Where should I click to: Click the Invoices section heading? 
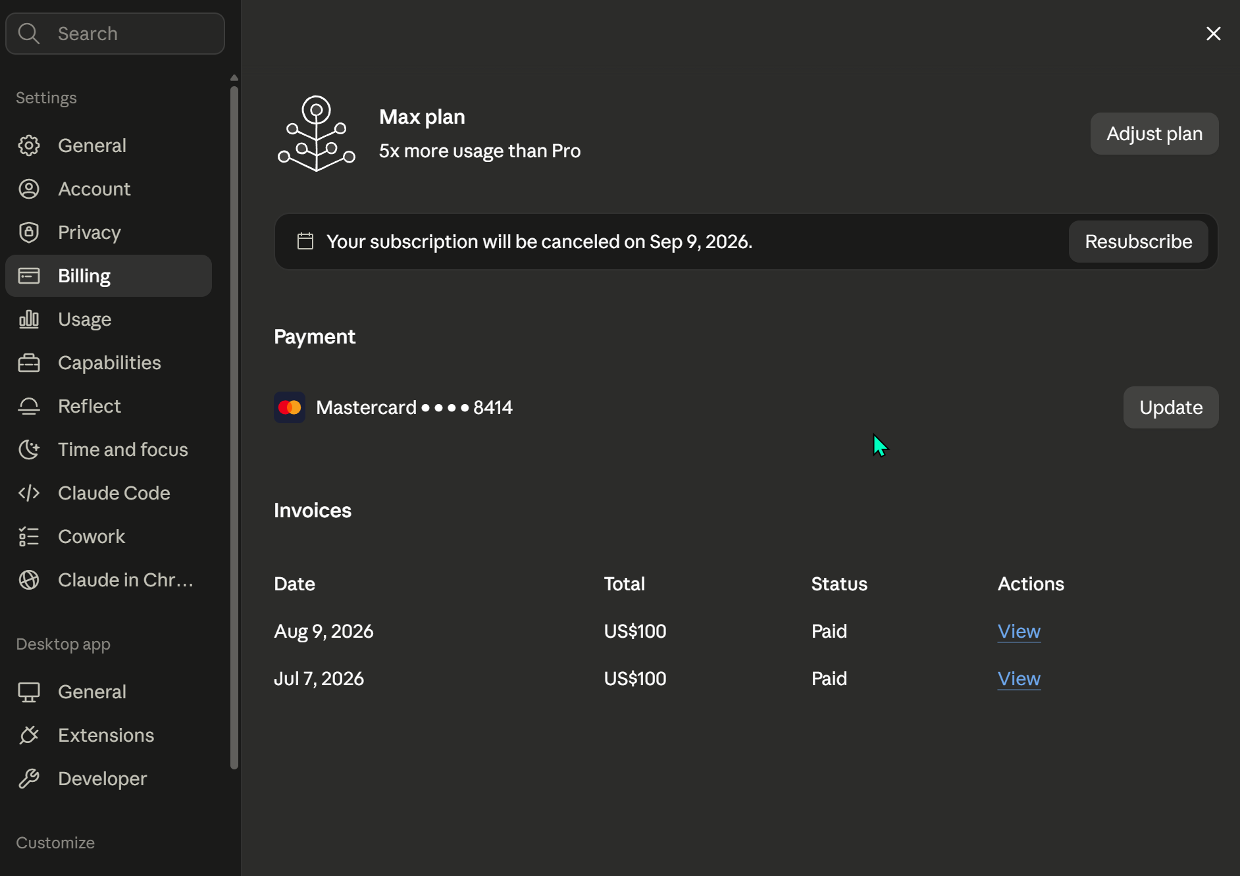coord(313,510)
